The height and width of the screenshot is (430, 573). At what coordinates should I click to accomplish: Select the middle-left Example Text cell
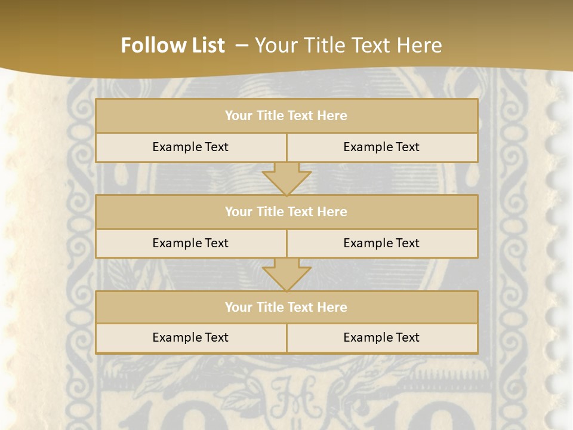click(190, 243)
